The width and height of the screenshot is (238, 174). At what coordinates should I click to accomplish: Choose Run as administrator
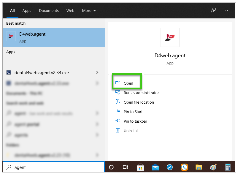[141, 93]
